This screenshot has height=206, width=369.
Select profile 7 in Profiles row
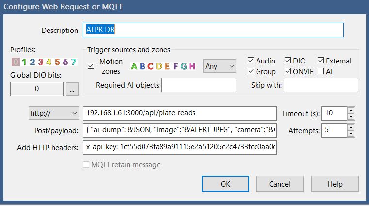pyautogui.click(x=73, y=62)
